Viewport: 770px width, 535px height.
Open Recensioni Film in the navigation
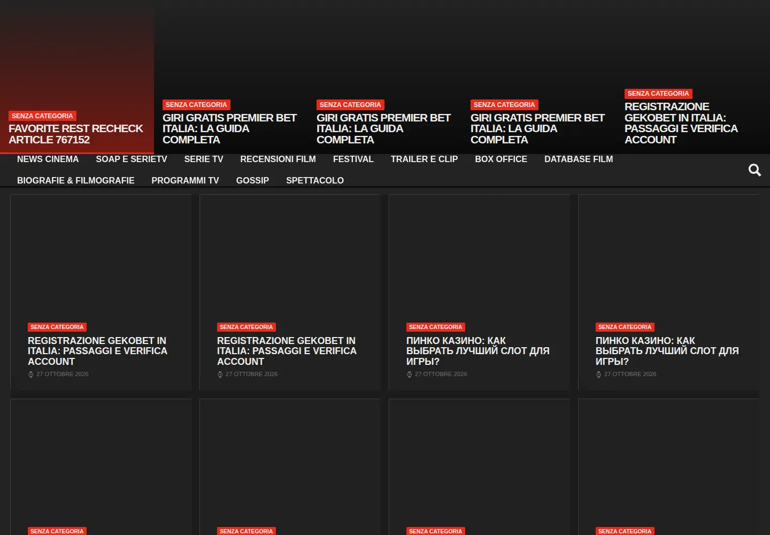coord(278,159)
